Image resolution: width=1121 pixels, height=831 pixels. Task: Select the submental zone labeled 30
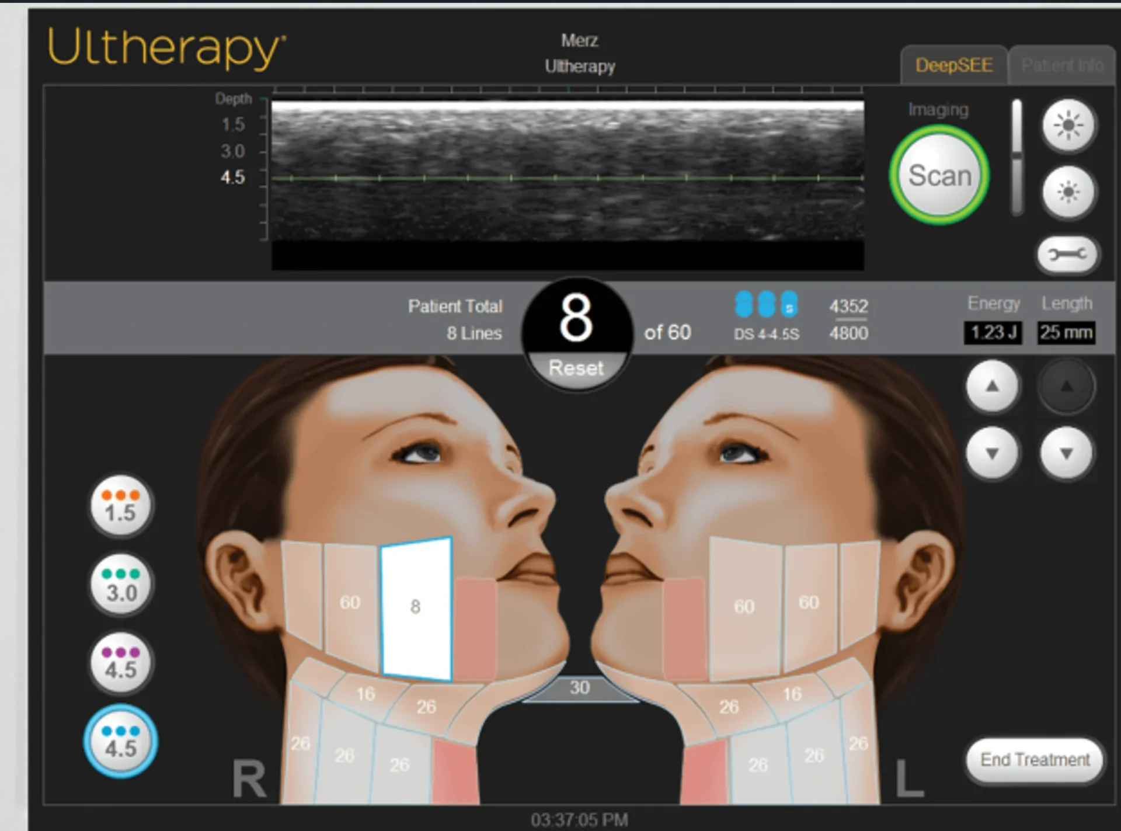(x=579, y=688)
